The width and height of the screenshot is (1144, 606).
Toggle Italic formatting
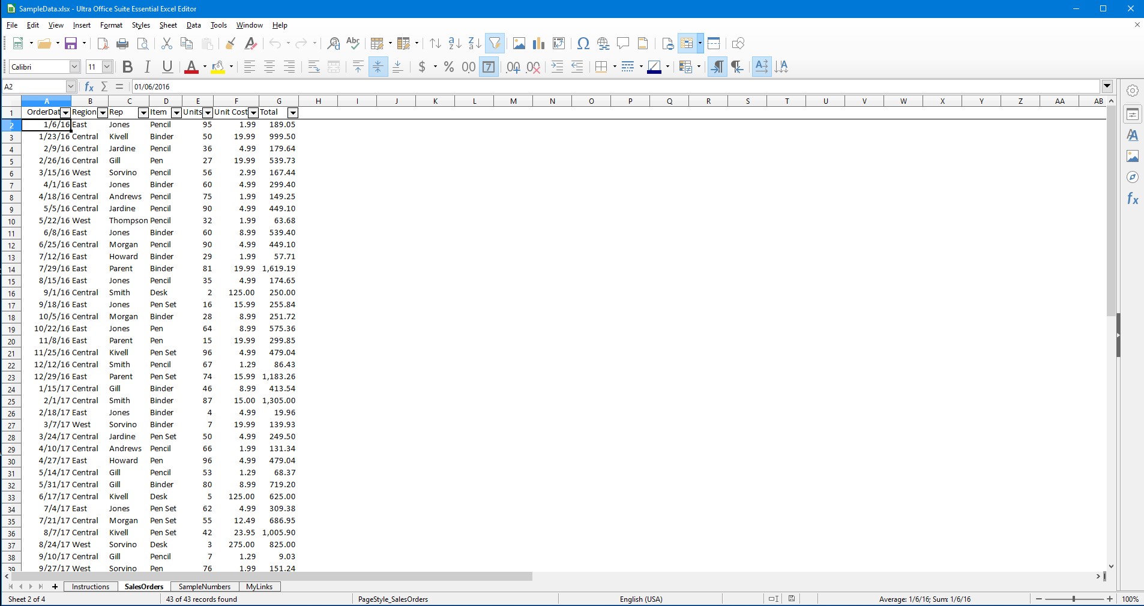[147, 67]
